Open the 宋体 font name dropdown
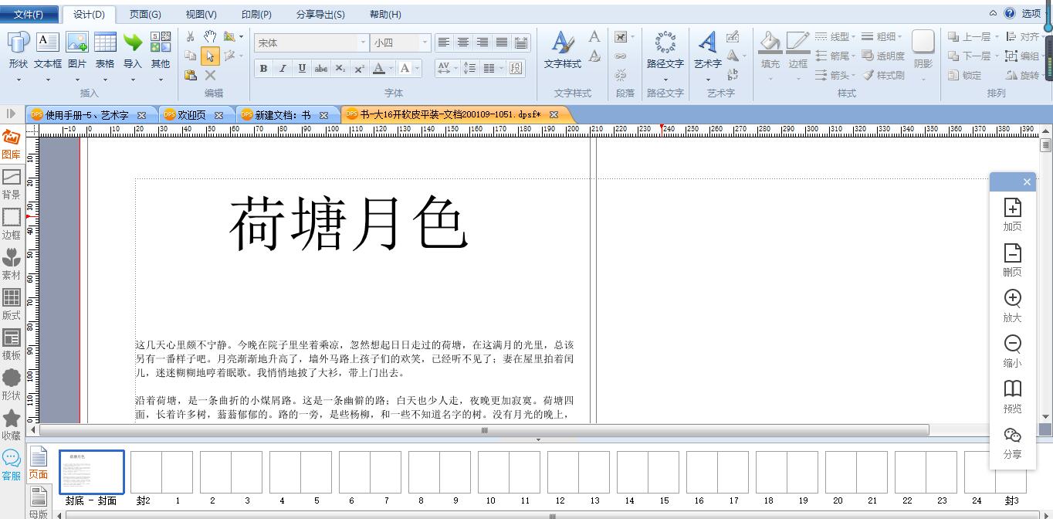The width and height of the screenshot is (1053, 519). click(312, 42)
